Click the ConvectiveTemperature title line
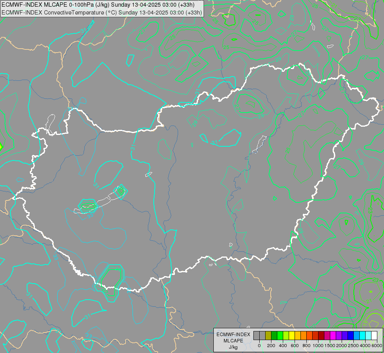 pyautogui.click(x=101, y=13)
